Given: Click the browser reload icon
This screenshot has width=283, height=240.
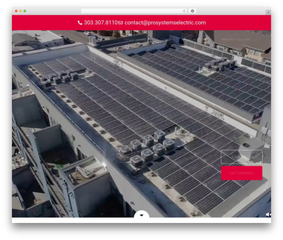Looking at the screenshot, I should (184, 11).
